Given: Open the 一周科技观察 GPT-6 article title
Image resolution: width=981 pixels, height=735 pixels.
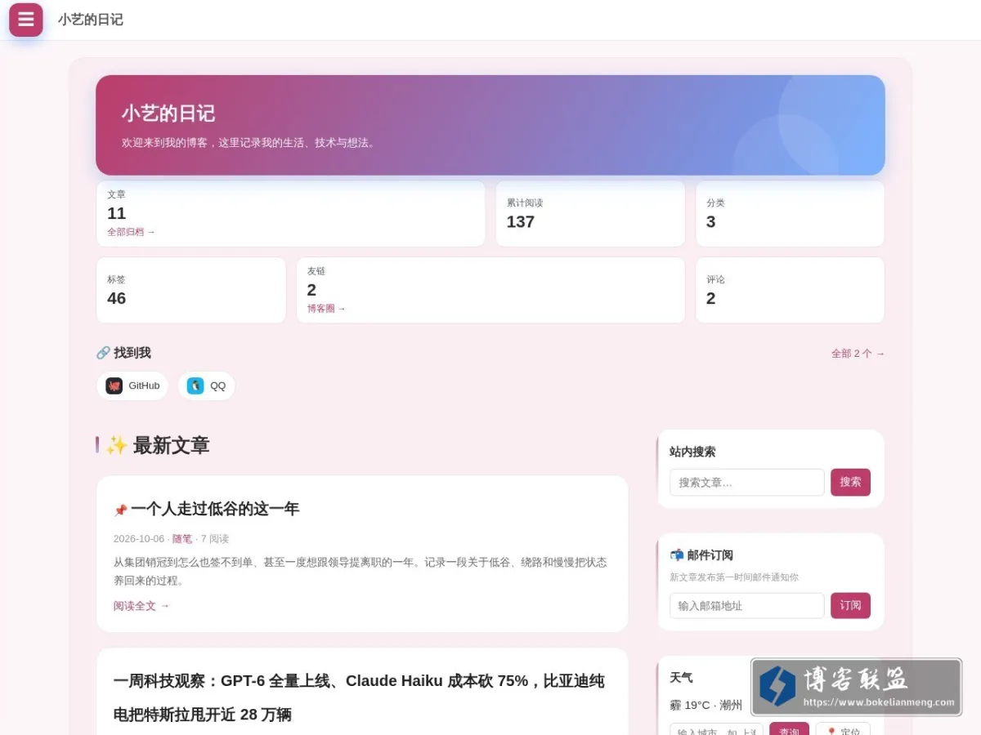Looking at the screenshot, I should pyautogui.click(x=359, y=697).
